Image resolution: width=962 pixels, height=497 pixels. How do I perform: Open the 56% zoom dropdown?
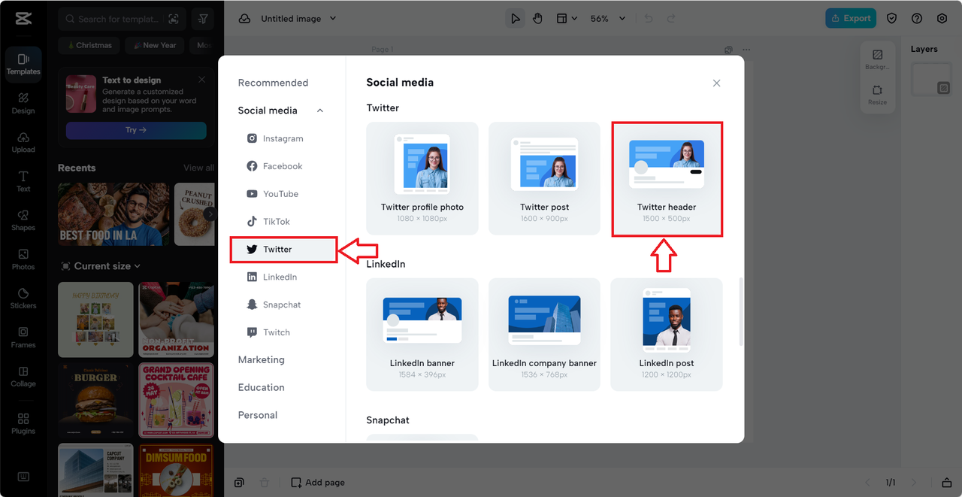607,19
